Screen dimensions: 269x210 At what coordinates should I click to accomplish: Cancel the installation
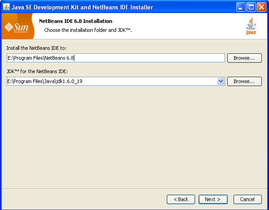(247, 199)
